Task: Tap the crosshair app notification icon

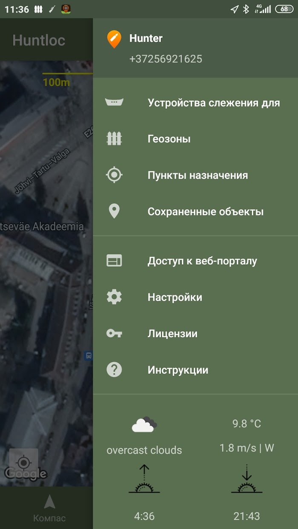Action: [x=66, y=9]
